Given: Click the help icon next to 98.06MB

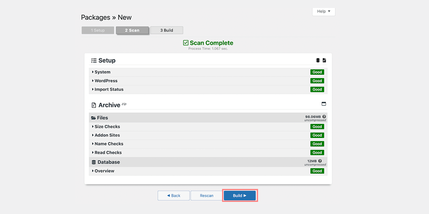Looking at the screenshot, I should (324, 117).
